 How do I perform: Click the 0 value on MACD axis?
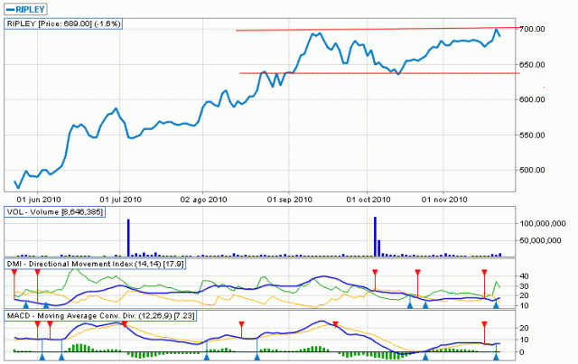pyautogui.click(x=521, y=352)
